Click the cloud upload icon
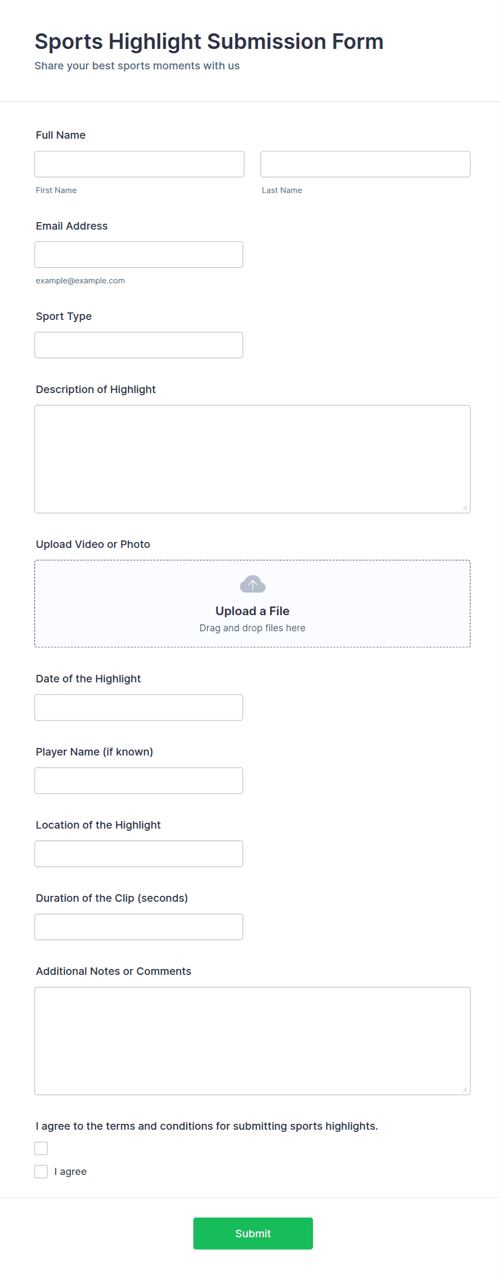Screen dimensions: 500x1276 coord(252,584)
